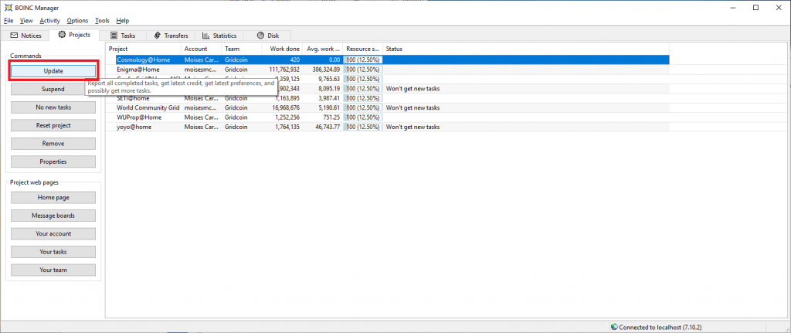791x333 pixels.
Task: Show the Statistics tab
Action: (x=219, y=36)
